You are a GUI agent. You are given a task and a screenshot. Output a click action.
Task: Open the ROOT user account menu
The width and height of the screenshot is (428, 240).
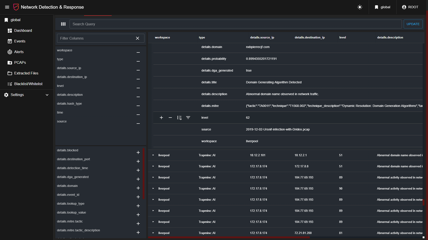(x=410, y=7)
